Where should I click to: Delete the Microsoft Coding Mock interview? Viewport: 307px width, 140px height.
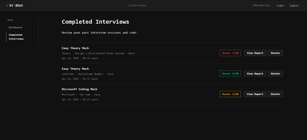(x=275, y=94)
